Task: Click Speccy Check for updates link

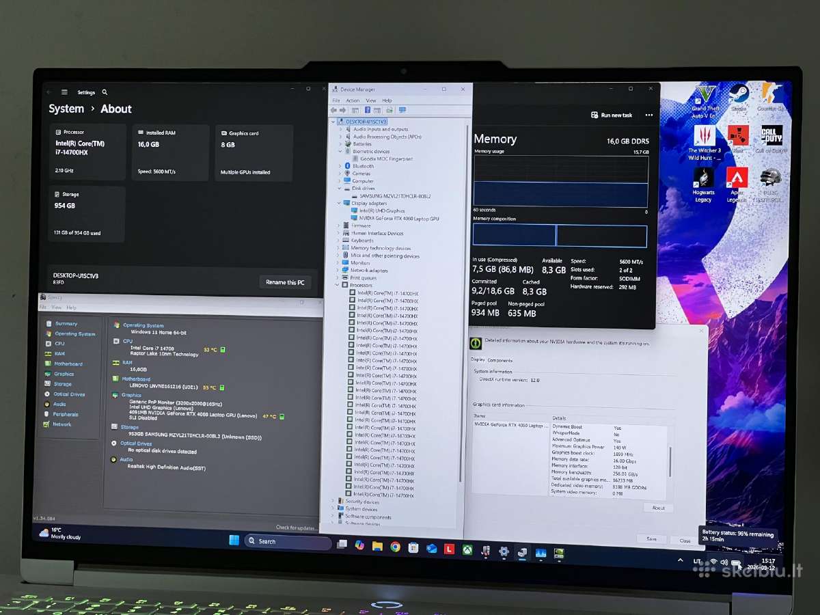Action: [x=297, y=528]
